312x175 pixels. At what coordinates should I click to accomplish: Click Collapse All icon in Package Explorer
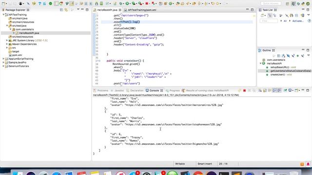(61, 10)
